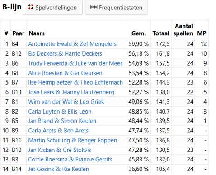The width and height of the screenshot is (216, 175).
Task: Click the Gem. column header
Action: 139,33
